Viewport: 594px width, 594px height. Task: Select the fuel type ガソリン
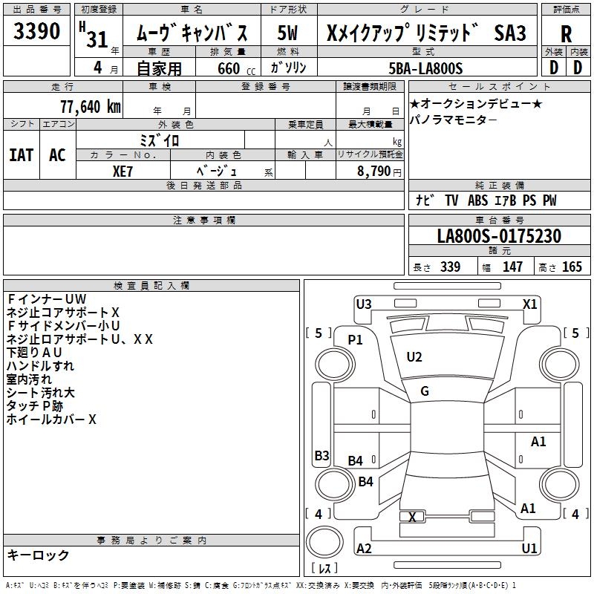pos(288,68)
